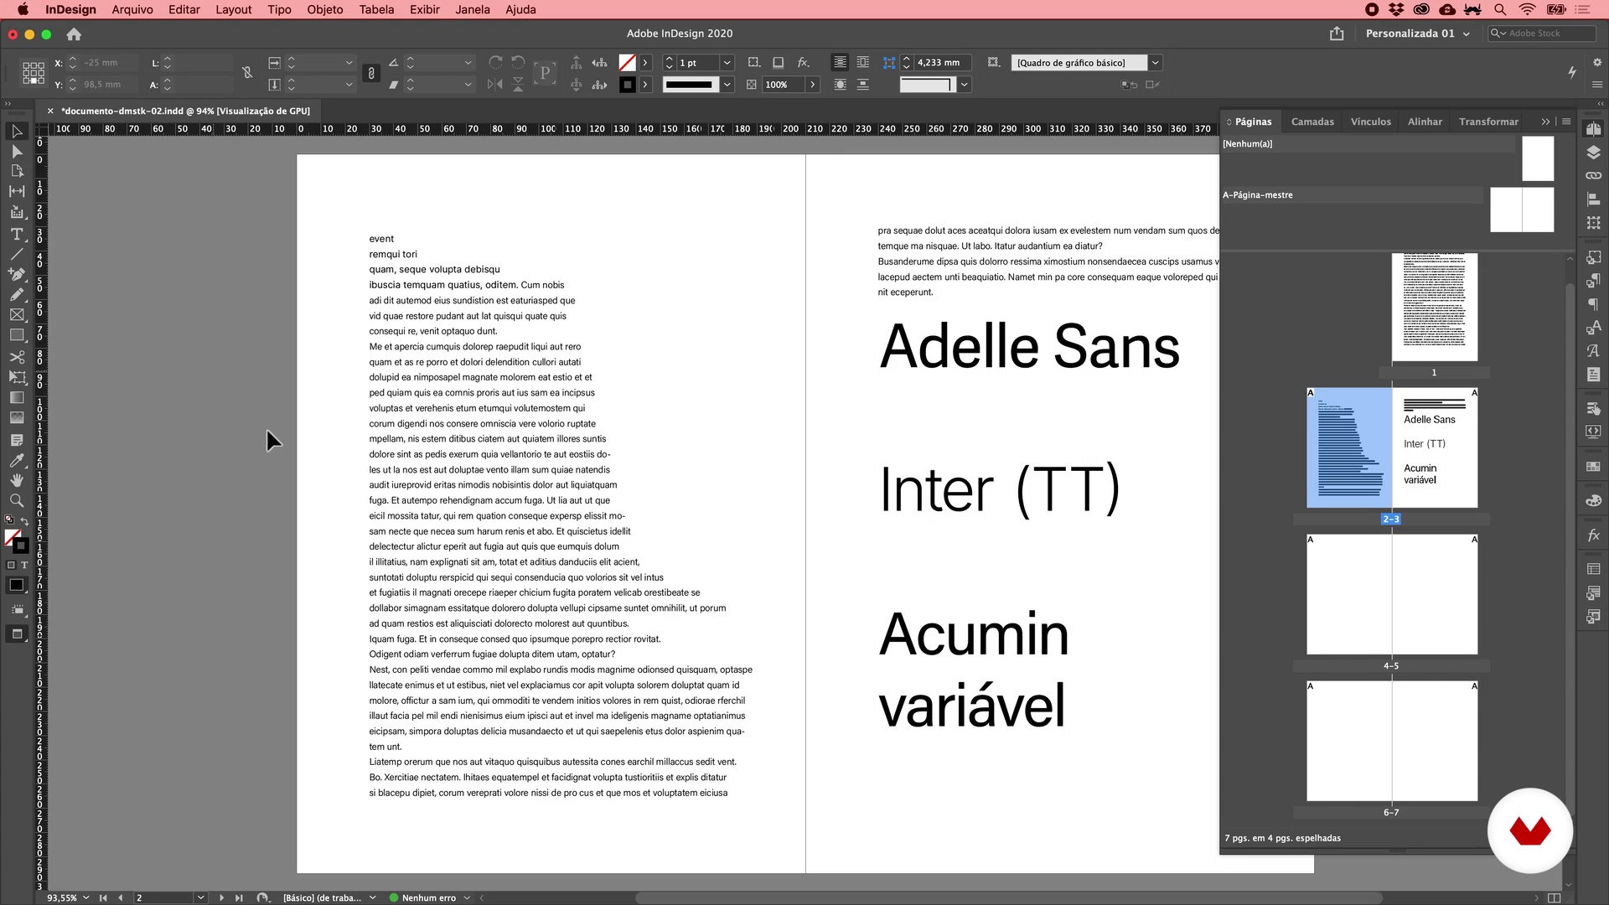Expand the fill color options arrow
Viewport: 1609px width, 905px height.
(x=645, y=63)
